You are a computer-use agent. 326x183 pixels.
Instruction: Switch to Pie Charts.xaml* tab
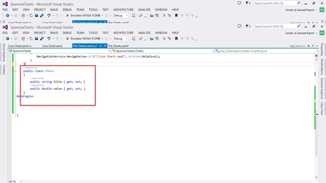pos(118,46)
